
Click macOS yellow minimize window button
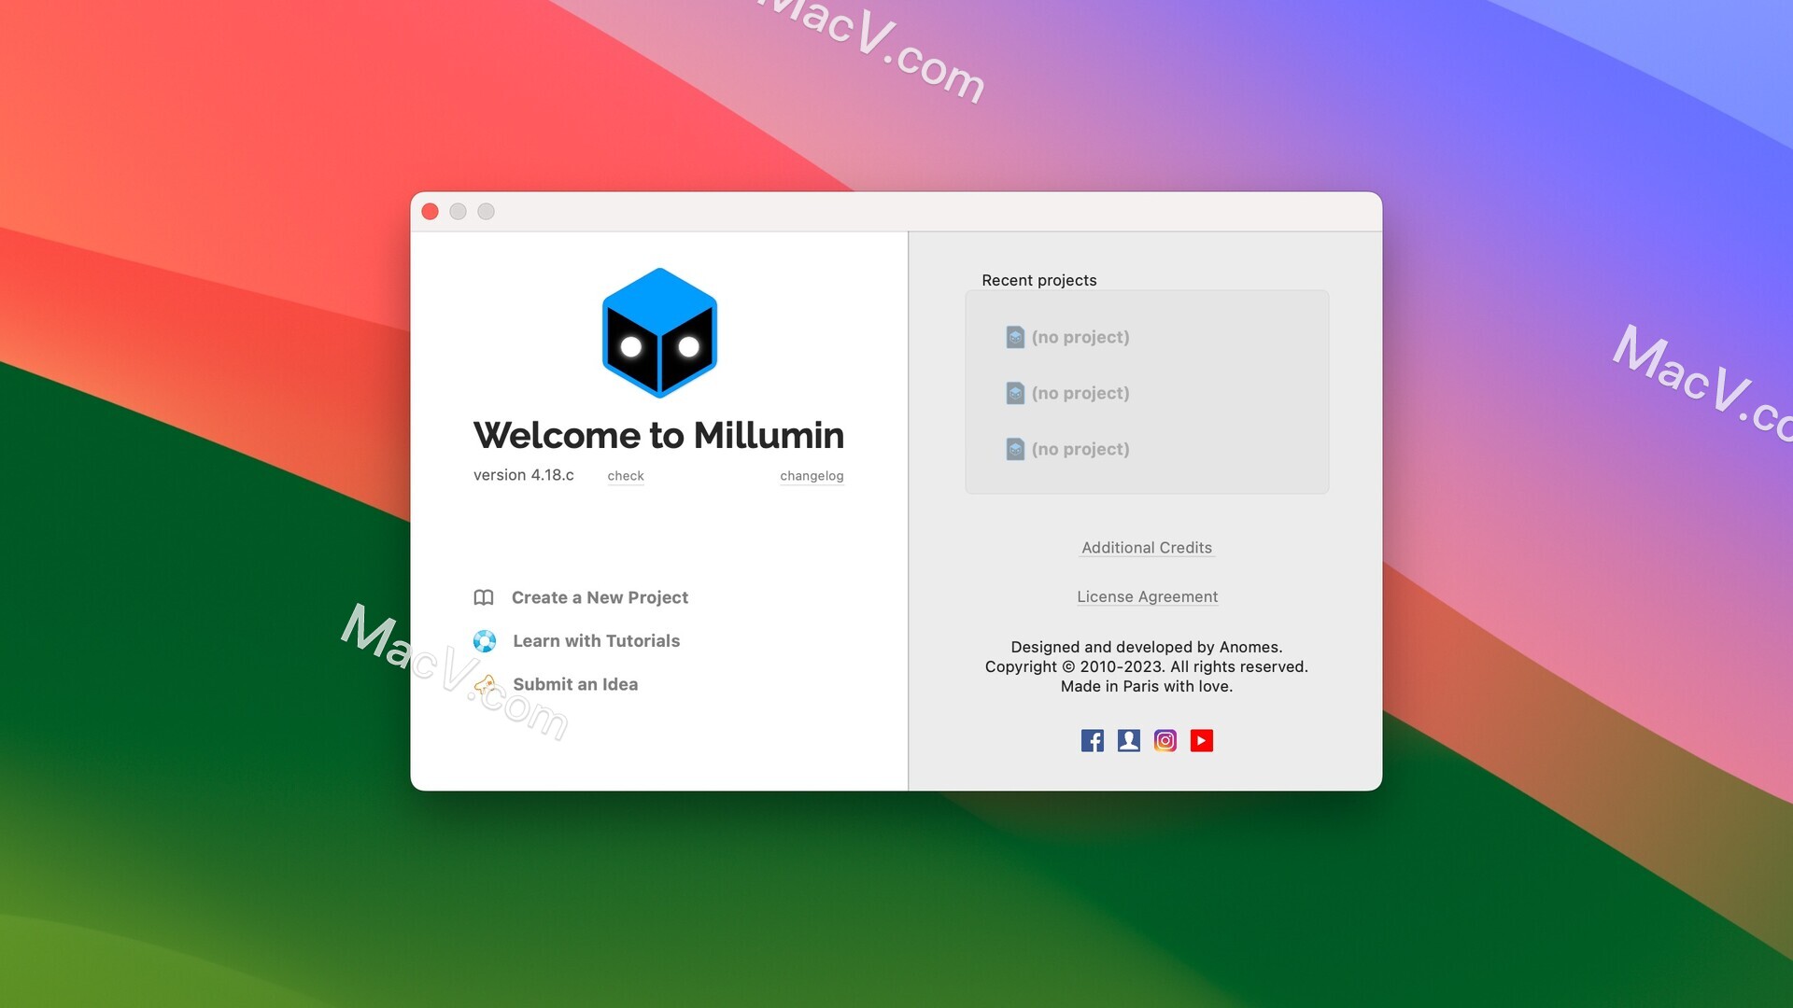pyautogui.click(x=459, y=212)
